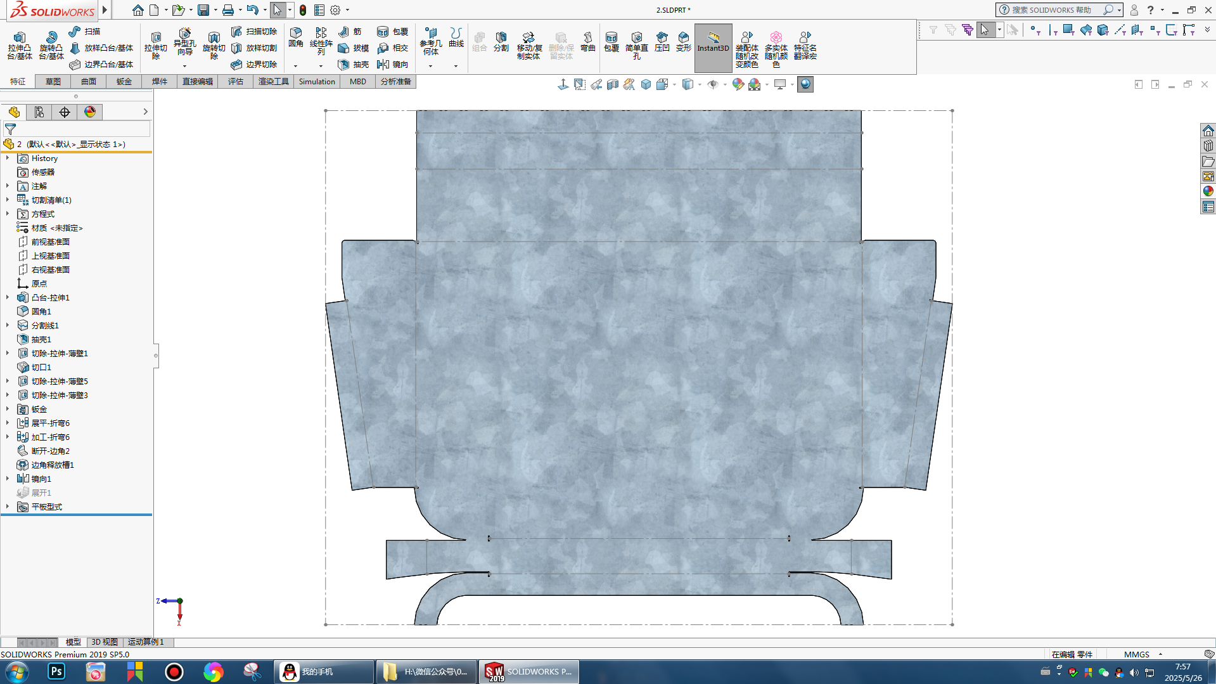The width and height of the screenshot is (1216, 684).
Task: Select the 旋转凸台/基体 revolve boss tool
Action: click(x=51, y=46)
